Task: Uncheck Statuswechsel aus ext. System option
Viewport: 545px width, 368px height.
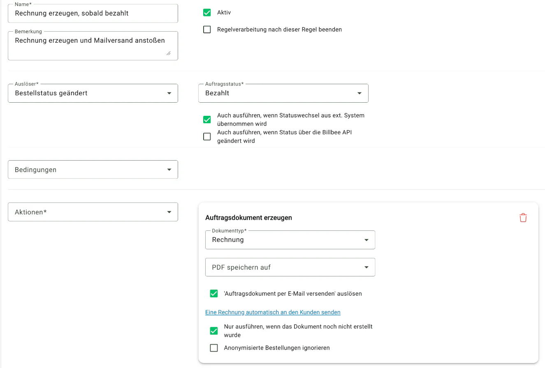Action: [x=207, y=120]
